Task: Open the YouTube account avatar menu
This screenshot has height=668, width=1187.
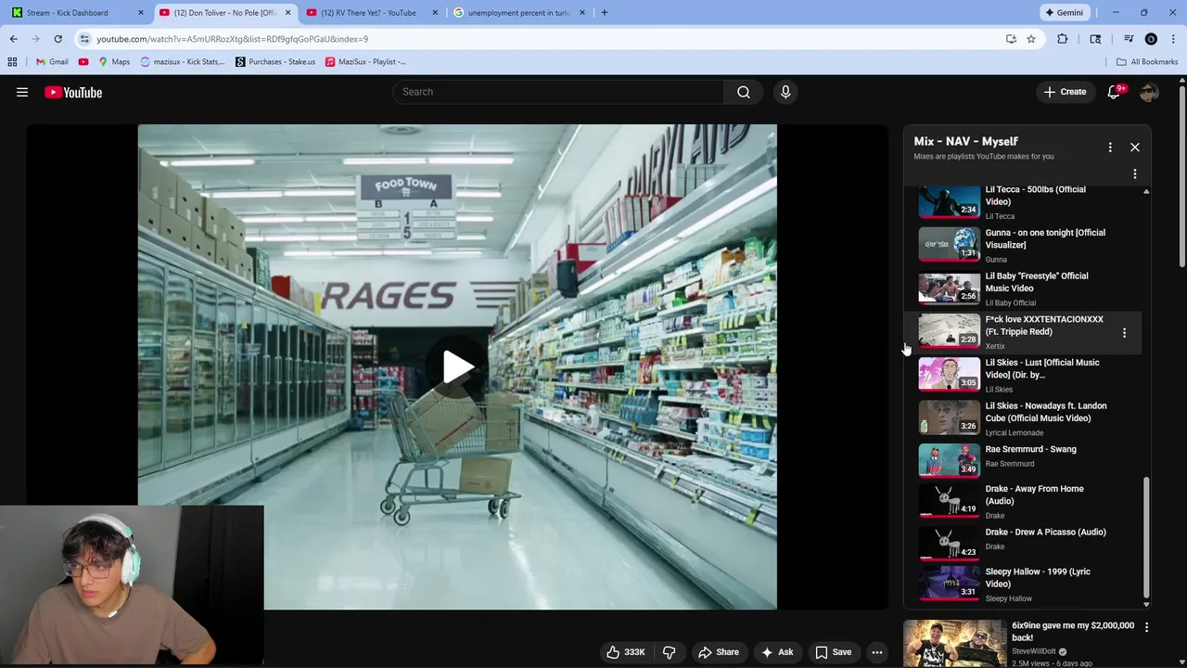Action: [1149, 92]
